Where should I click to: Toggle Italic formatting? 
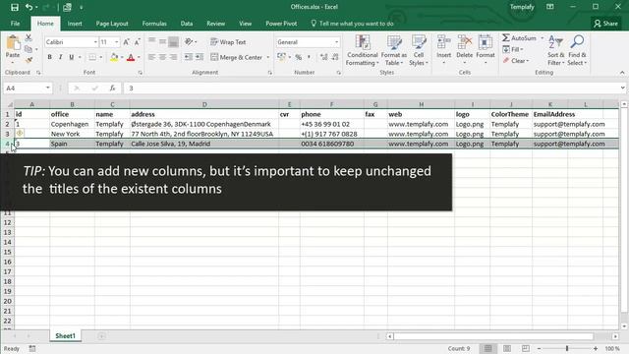[x=61, y=57]
